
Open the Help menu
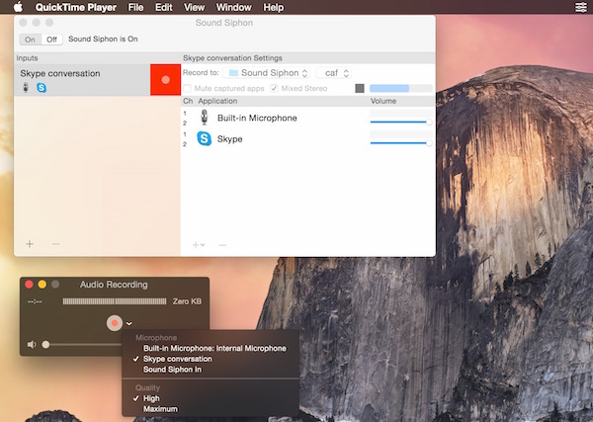(274, 7)
